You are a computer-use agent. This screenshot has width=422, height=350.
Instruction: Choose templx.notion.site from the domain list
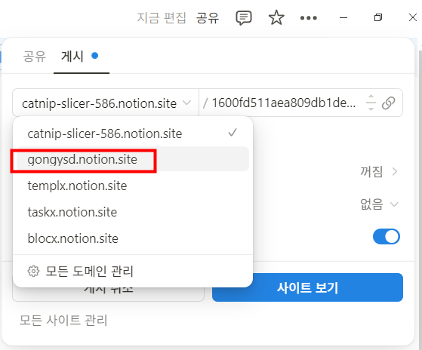[x=133, y=186]
